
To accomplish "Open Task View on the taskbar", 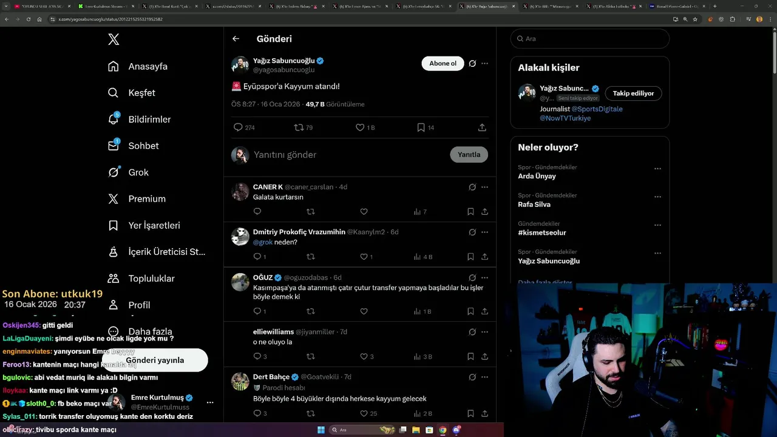I will click(402, 430).
